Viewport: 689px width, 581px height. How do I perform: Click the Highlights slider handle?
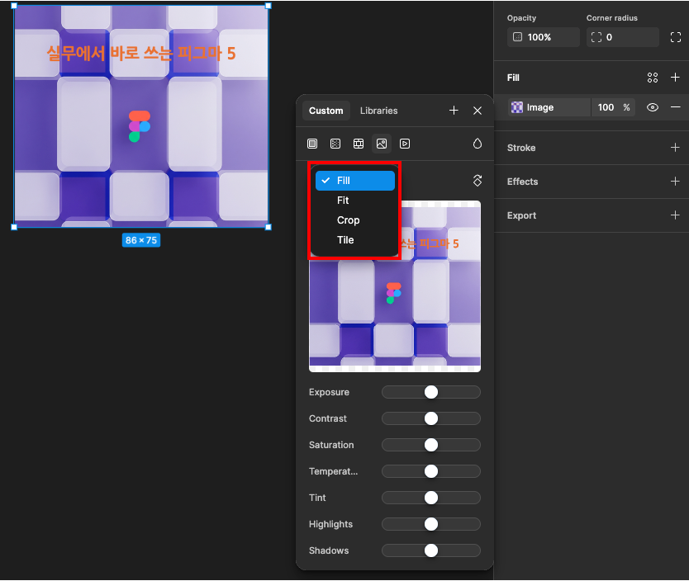[x=431, y=524]
